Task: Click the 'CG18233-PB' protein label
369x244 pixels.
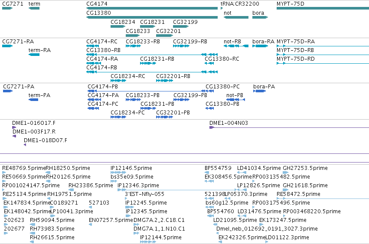Action: tap(143, 95)
